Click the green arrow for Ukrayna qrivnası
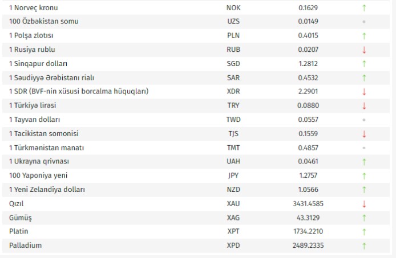The image size is (396, 258). point(363,162)
